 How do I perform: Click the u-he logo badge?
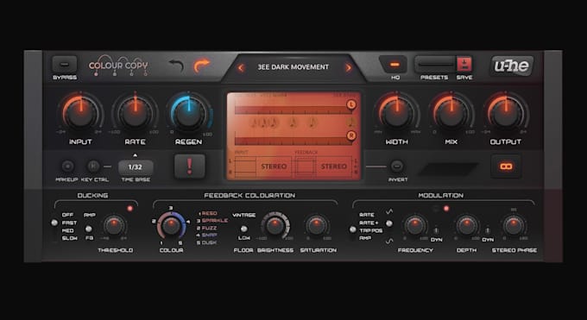[x=512, y=66]
